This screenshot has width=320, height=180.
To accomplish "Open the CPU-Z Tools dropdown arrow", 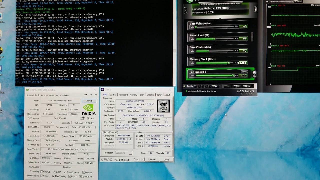I will click(x=143, y=159).
